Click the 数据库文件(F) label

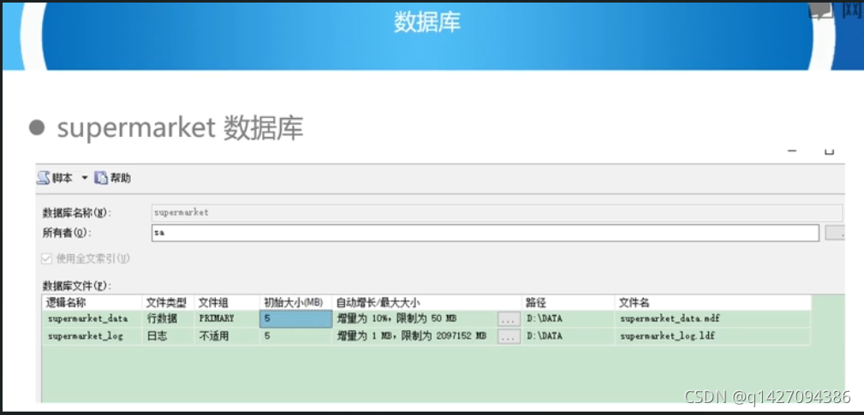point(76,286)
